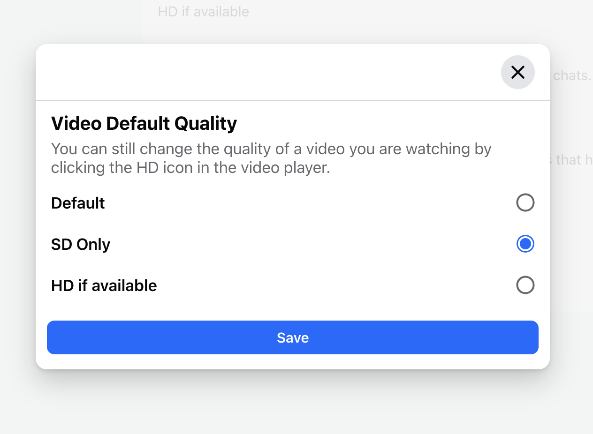Choose the HD if available radio button
593x434 pixels.
[x=525, y=285]
